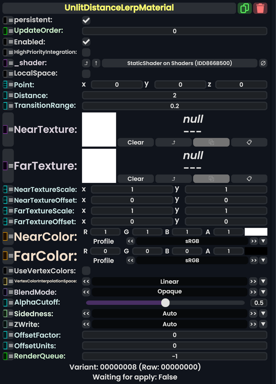Click the gray copy icon under NearTexture
Viewport: 276px width, 384px height.
pyautogui.click(x=211, y=142)
